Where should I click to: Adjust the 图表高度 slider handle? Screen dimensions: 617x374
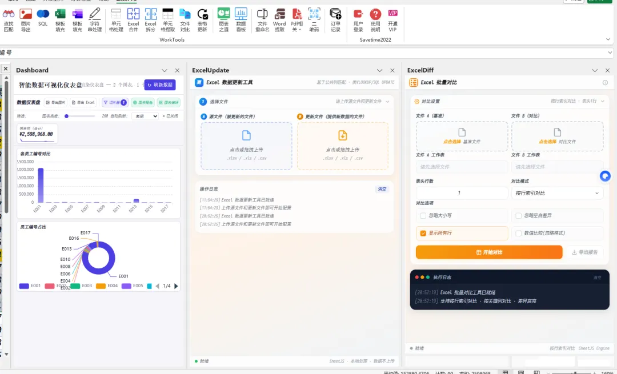pos(66,116)
